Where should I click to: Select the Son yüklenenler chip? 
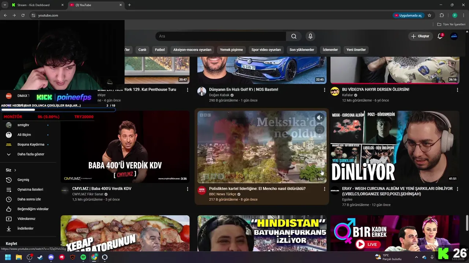302,50
